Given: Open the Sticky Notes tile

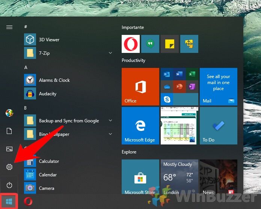Looking at the screenshot, I should click(170, 44).
